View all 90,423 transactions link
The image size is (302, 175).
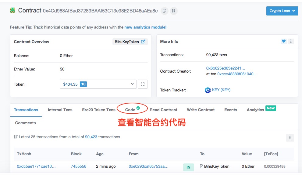tap(91, 137)
